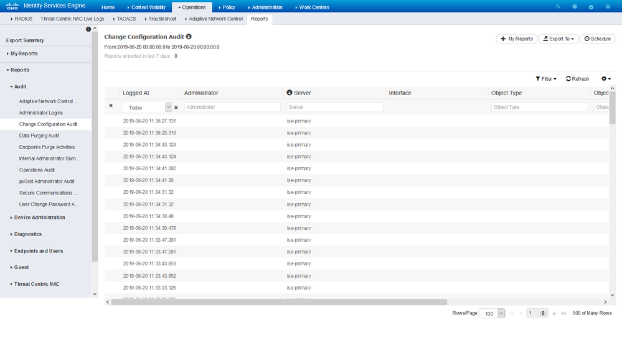Select Change Configuration Audit report

(45, 124)
